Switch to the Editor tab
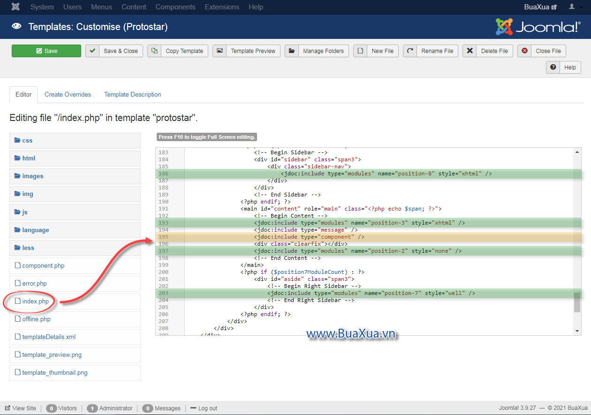 (x=23, y=94)
